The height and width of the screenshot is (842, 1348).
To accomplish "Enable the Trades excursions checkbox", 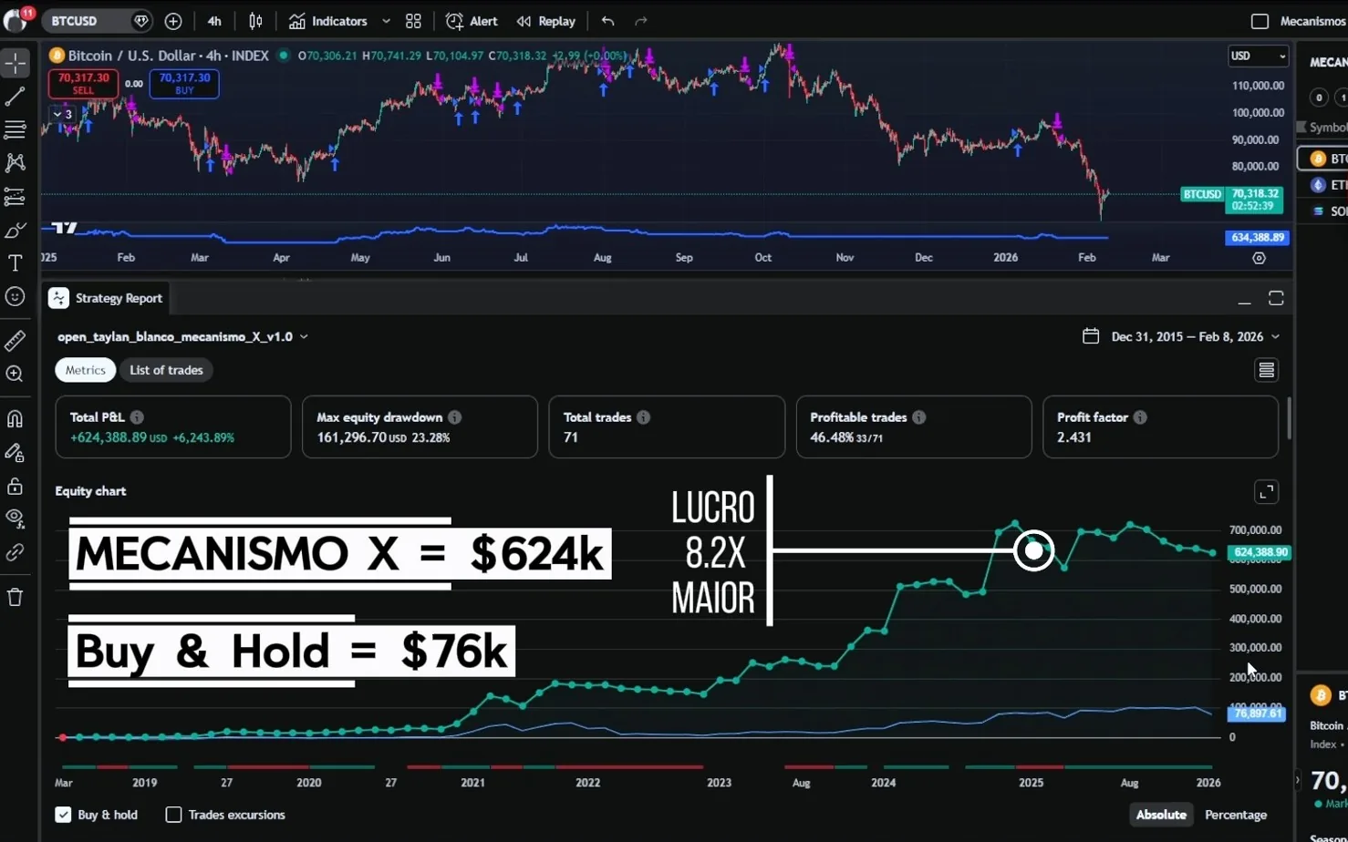I will (x=173, y=814).
